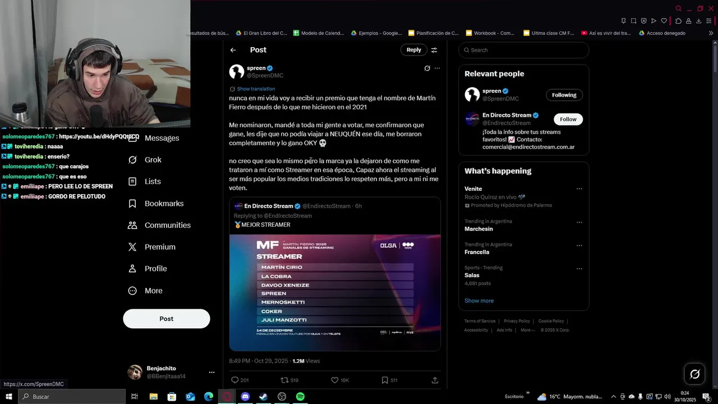The width and height of the screenshot is (718, 404).
Task: Click Show translation link
Action: pyautogui.click(x=256, y=89)
